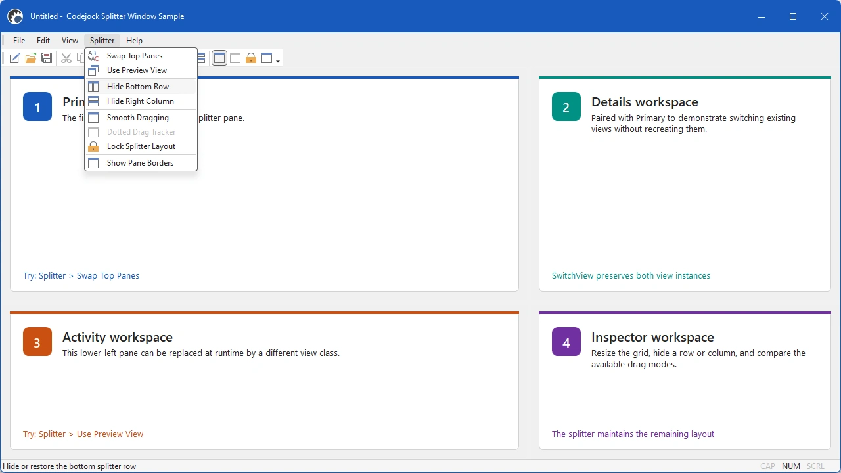The image size is (841, 473).
Task: Click the Inspector workspace heading
Action: (652, 337)
